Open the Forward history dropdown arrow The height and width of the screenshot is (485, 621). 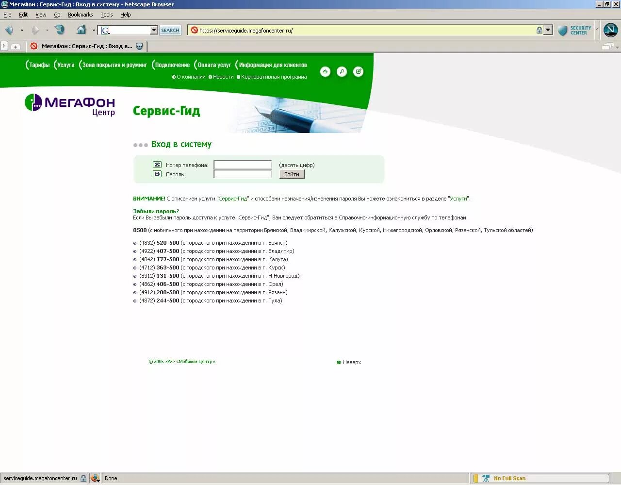[47, 30]
